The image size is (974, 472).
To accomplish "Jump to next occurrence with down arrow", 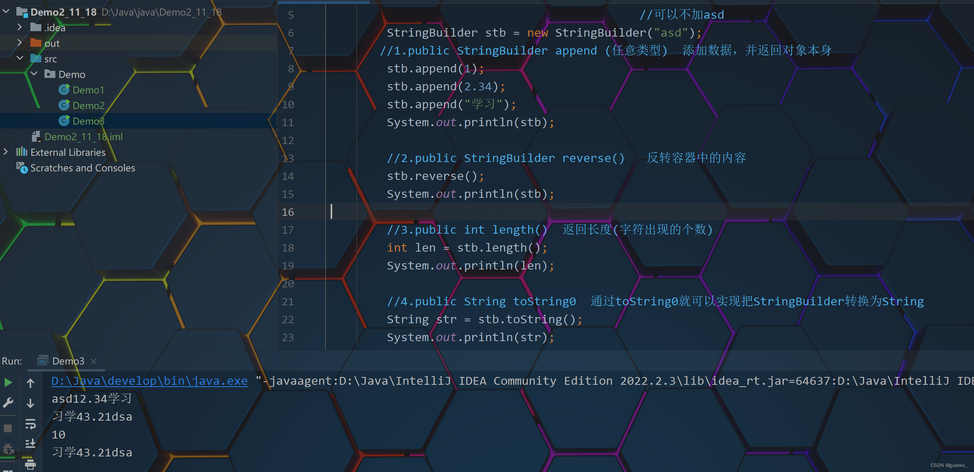I will click(31, 403).
